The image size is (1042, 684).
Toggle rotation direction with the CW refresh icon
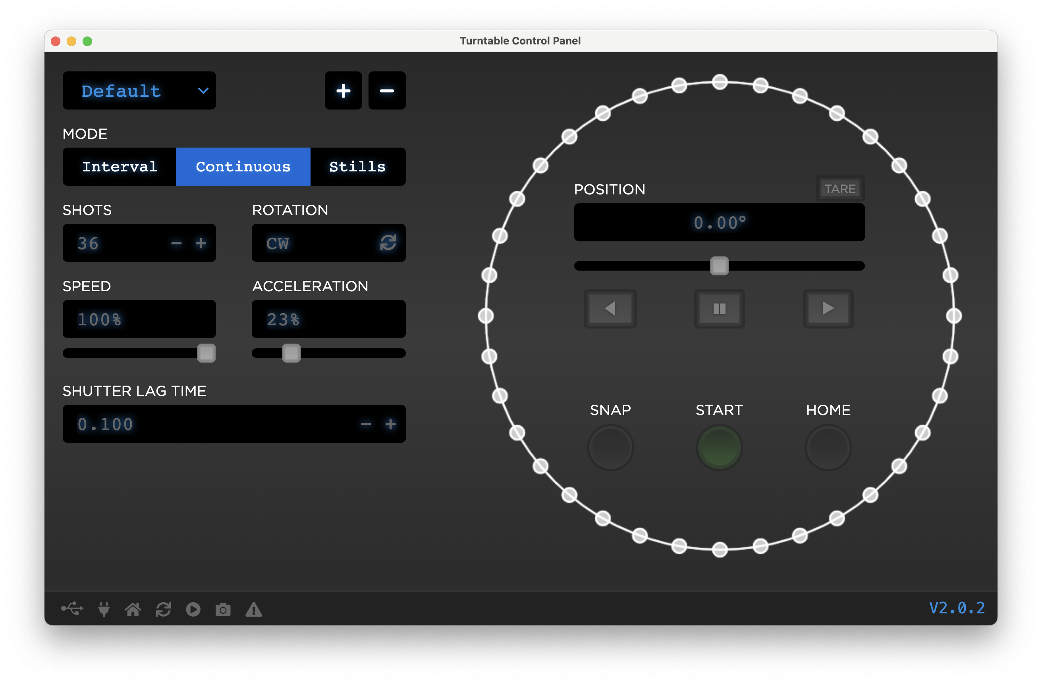point(388,243)
